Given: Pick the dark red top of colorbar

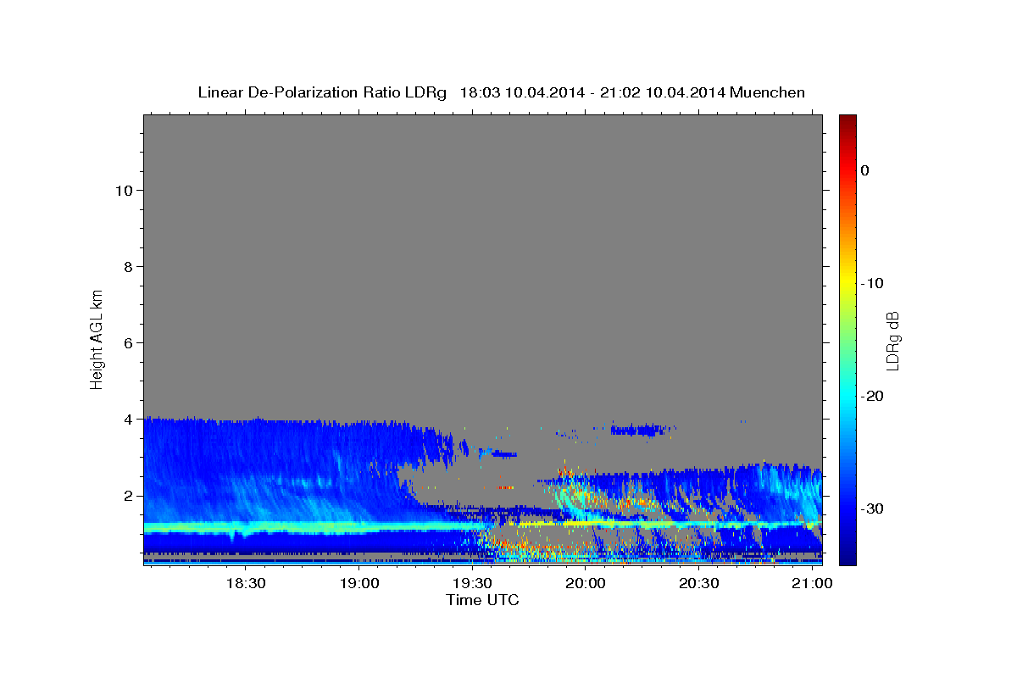Looking at the screenshot, I should 847,119.
